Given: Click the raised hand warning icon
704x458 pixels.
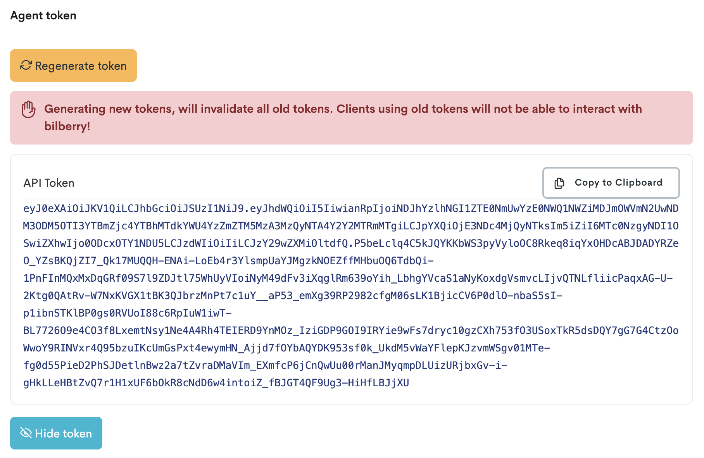Looking at the screenshot, I should 28,109.
